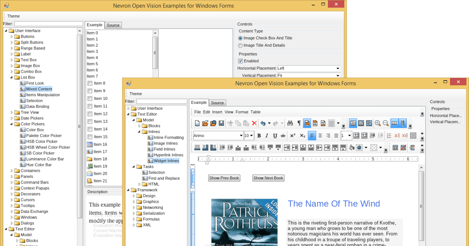Check the Item 15 checkbox
The height and width of the screenshot is (246, 469).
click(90, 137)
